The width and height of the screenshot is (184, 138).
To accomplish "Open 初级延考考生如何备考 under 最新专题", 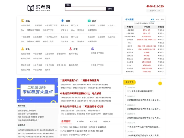I will (x=27, y=111).
